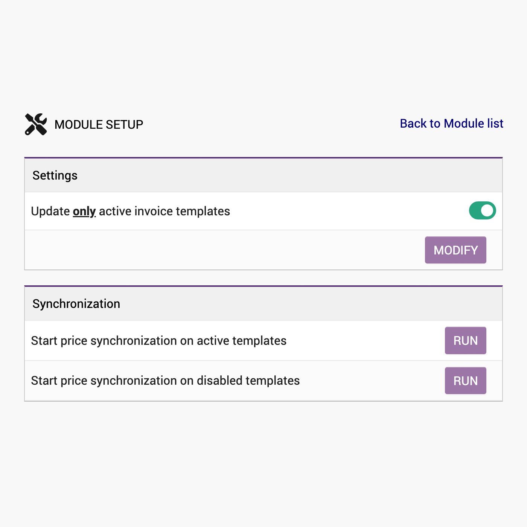Run price synchronization on active templates
The width and height of the screenshot is (527, 527).
[465, 341]
